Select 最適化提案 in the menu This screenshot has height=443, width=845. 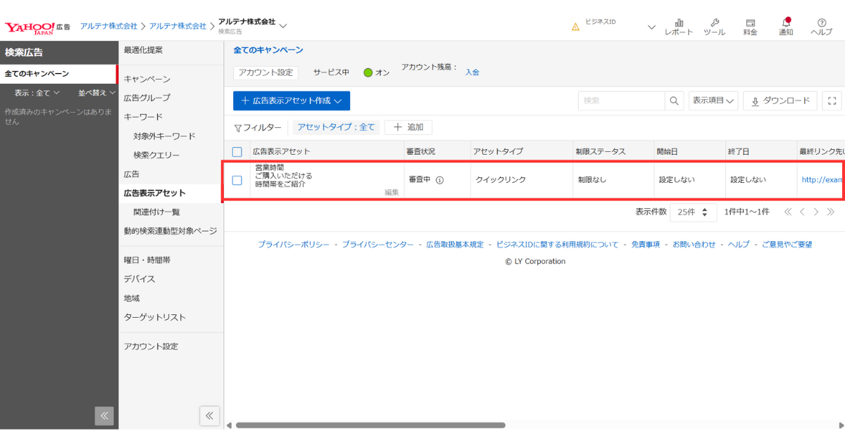tap(143, 50)
